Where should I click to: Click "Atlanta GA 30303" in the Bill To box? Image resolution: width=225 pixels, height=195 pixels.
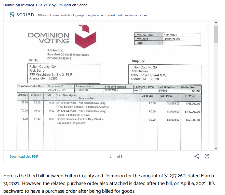point(44,78)
